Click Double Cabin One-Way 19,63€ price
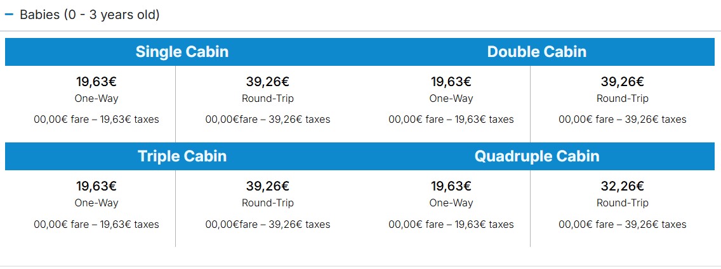This screenshot has width=721, height=269. (451, 82)
